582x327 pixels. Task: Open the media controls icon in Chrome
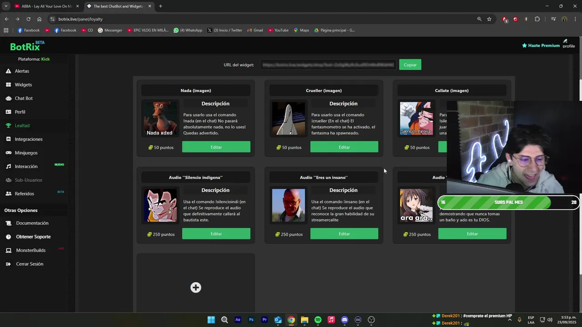(553, 19)
